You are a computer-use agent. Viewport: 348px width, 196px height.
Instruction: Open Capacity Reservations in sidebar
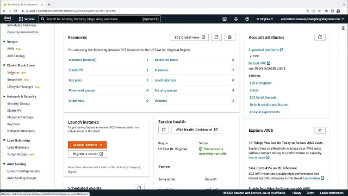point(23,32)
